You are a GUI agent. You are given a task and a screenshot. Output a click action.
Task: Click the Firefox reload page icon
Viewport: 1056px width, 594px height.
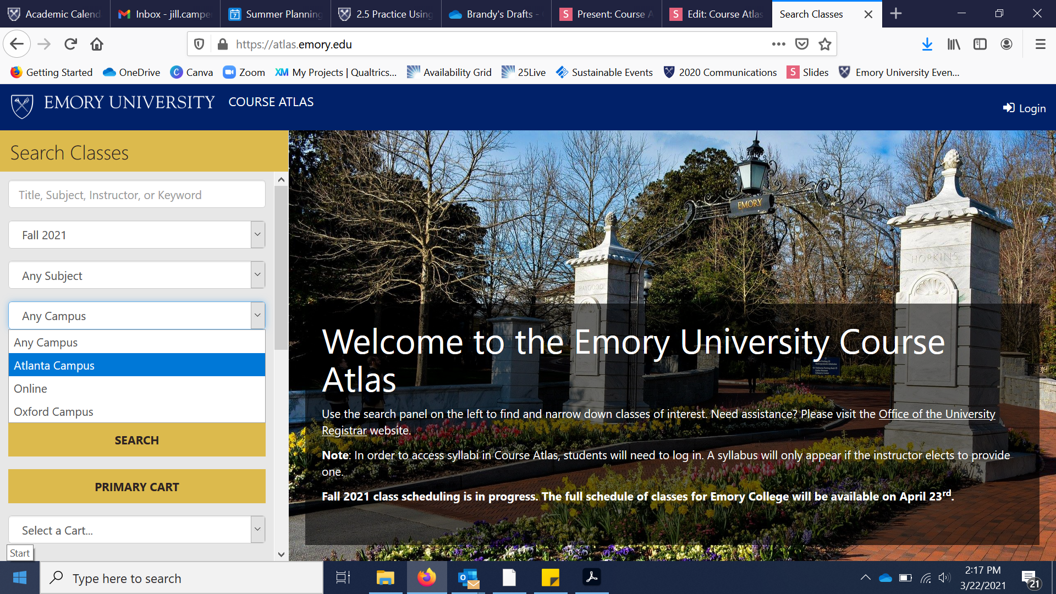(70, 44)
